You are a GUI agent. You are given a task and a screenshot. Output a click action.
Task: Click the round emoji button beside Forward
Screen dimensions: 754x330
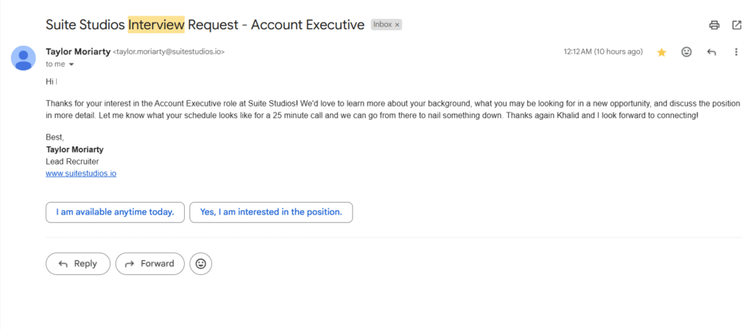click(x=201, y=264)
